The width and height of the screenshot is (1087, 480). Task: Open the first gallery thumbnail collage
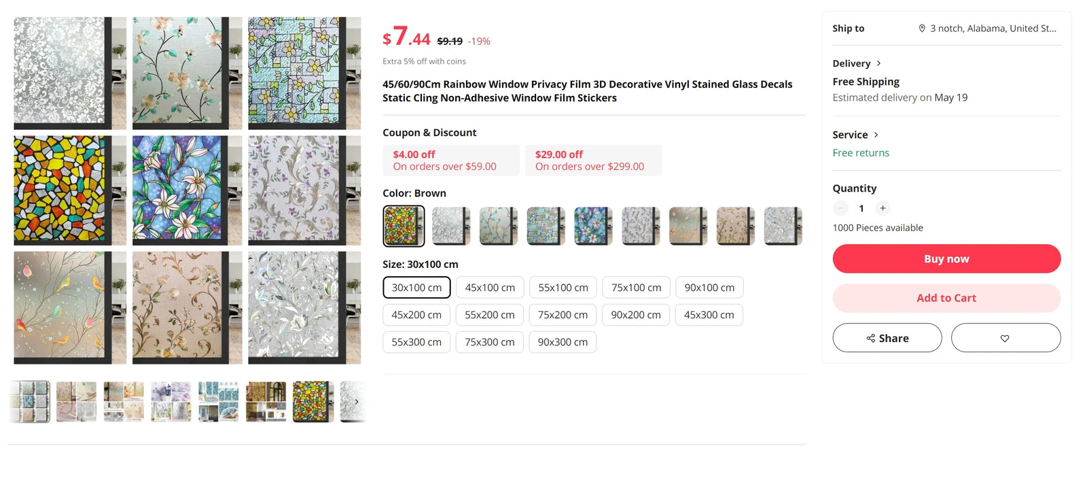tap(30, 402)
